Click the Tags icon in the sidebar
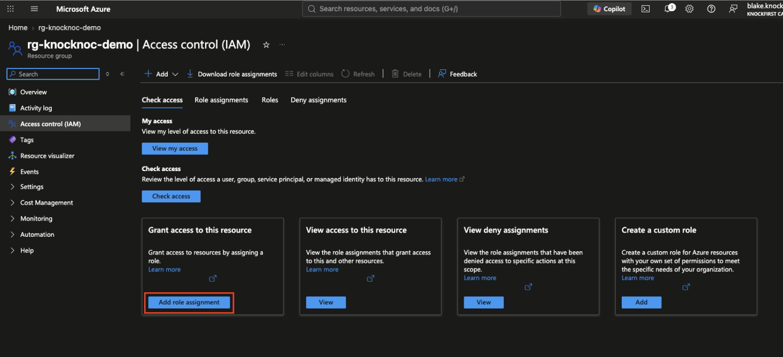Image resolution: width=783 pixels, height=357 pixels. click(13, 140)
